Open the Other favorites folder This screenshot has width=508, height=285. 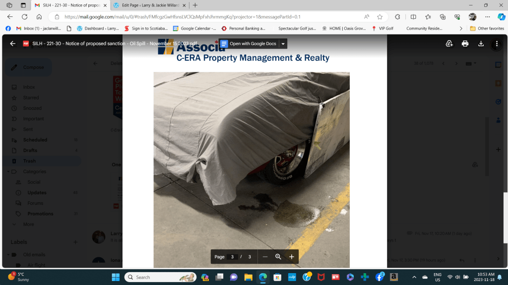[x=487, y=29]
